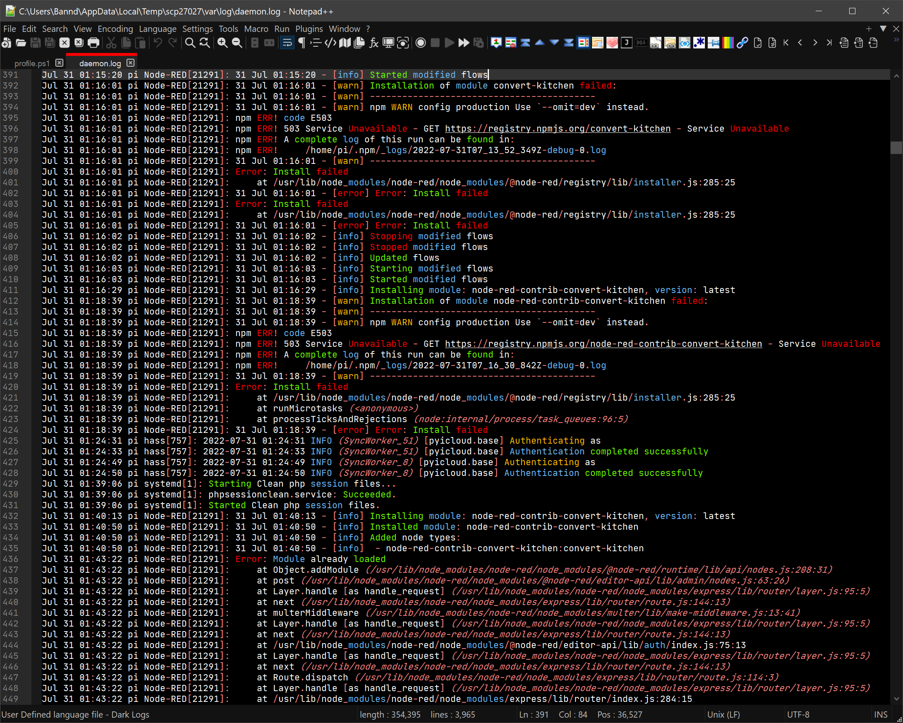Click the scrollbar up arrow
Viewport: 903px width, 723px height.
coord(896,76)
